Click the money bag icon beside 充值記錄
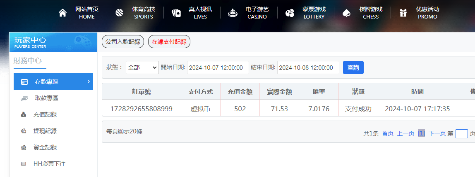Viewport: 475px width, 177px height. [24, 114]
